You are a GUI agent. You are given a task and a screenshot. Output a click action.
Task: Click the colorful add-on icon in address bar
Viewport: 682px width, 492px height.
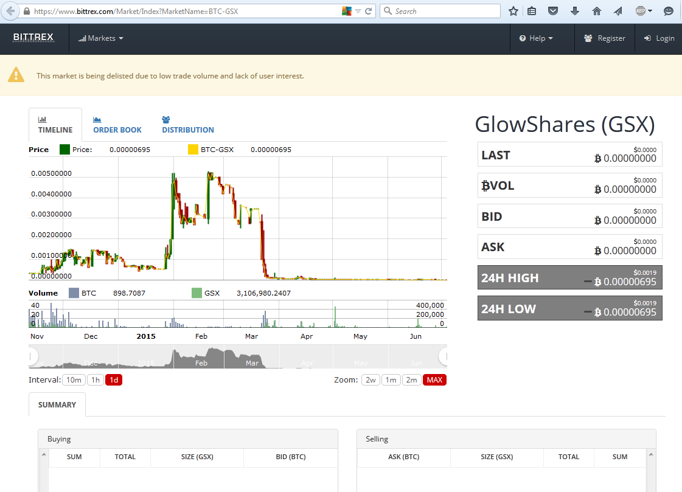click(x=347, y=12)
